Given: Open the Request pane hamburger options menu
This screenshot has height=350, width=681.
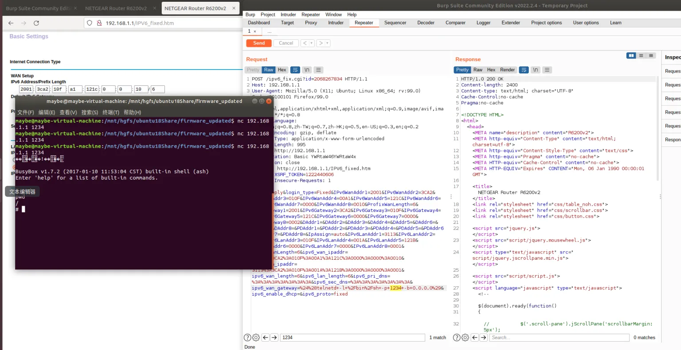Looking at the screenshot, I should point(318,70).
